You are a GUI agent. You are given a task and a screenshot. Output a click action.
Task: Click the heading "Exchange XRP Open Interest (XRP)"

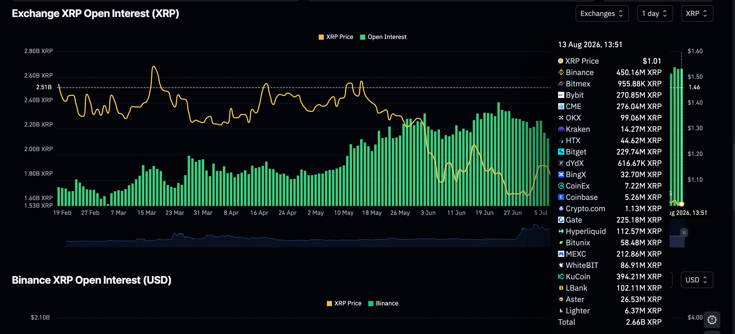tap(95, 13)
